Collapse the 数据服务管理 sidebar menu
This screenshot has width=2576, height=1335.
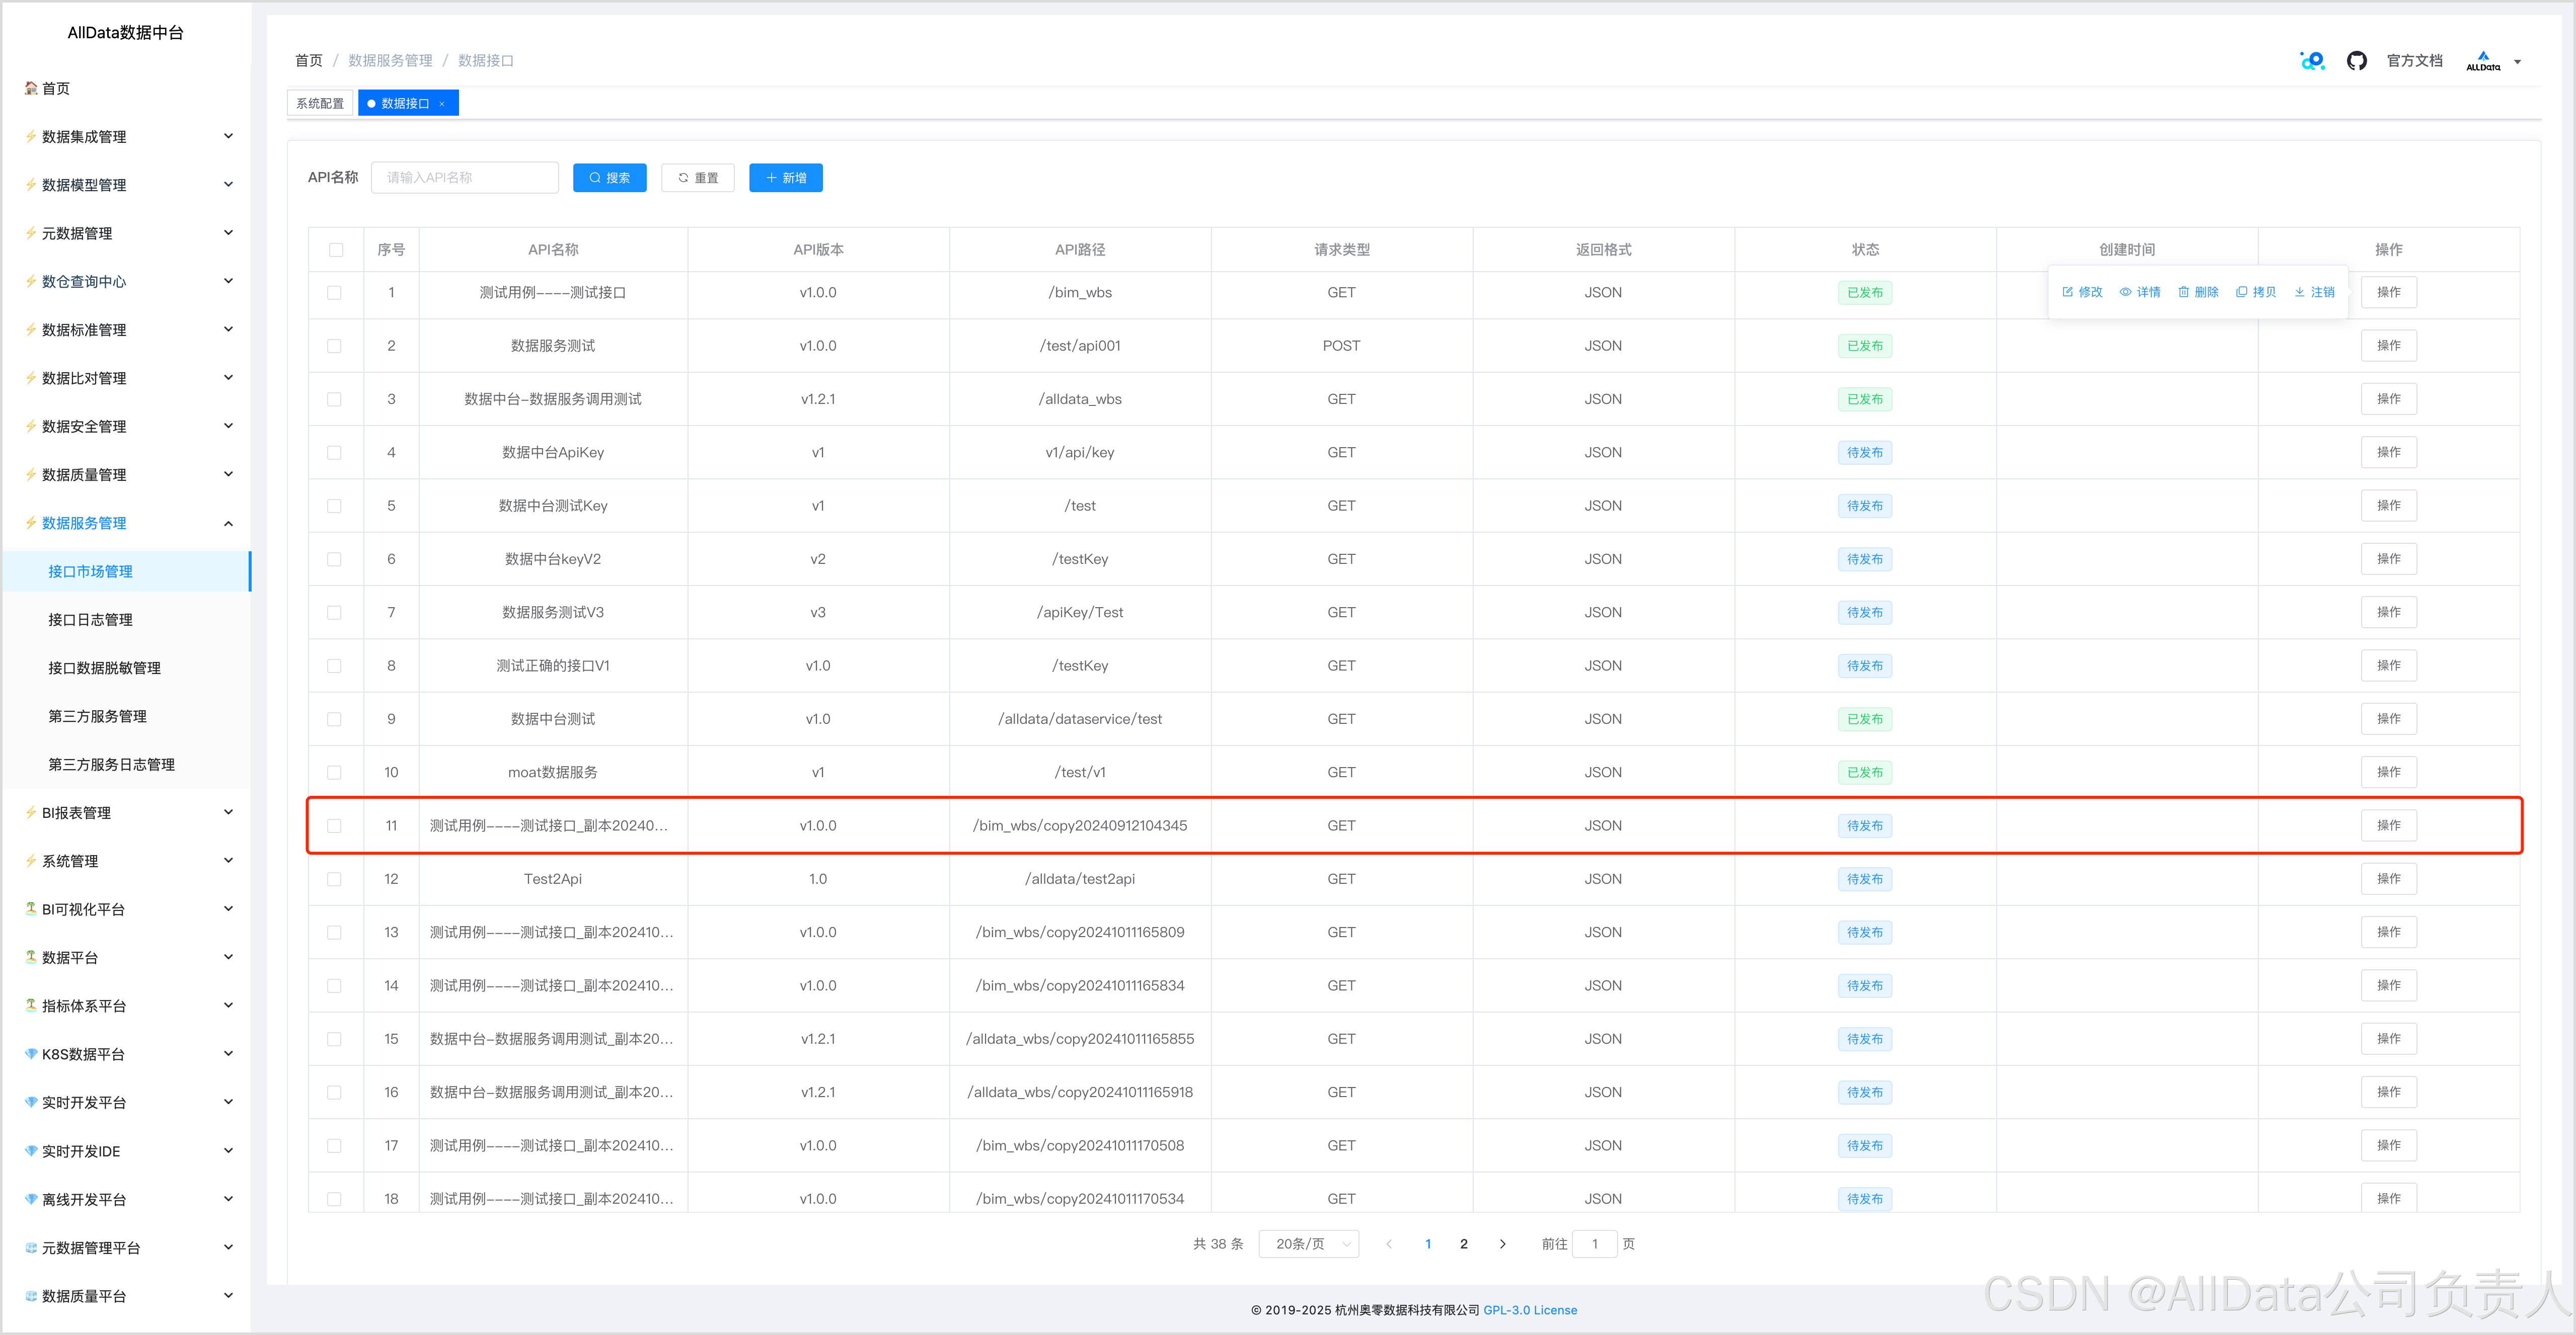[228, 524]
